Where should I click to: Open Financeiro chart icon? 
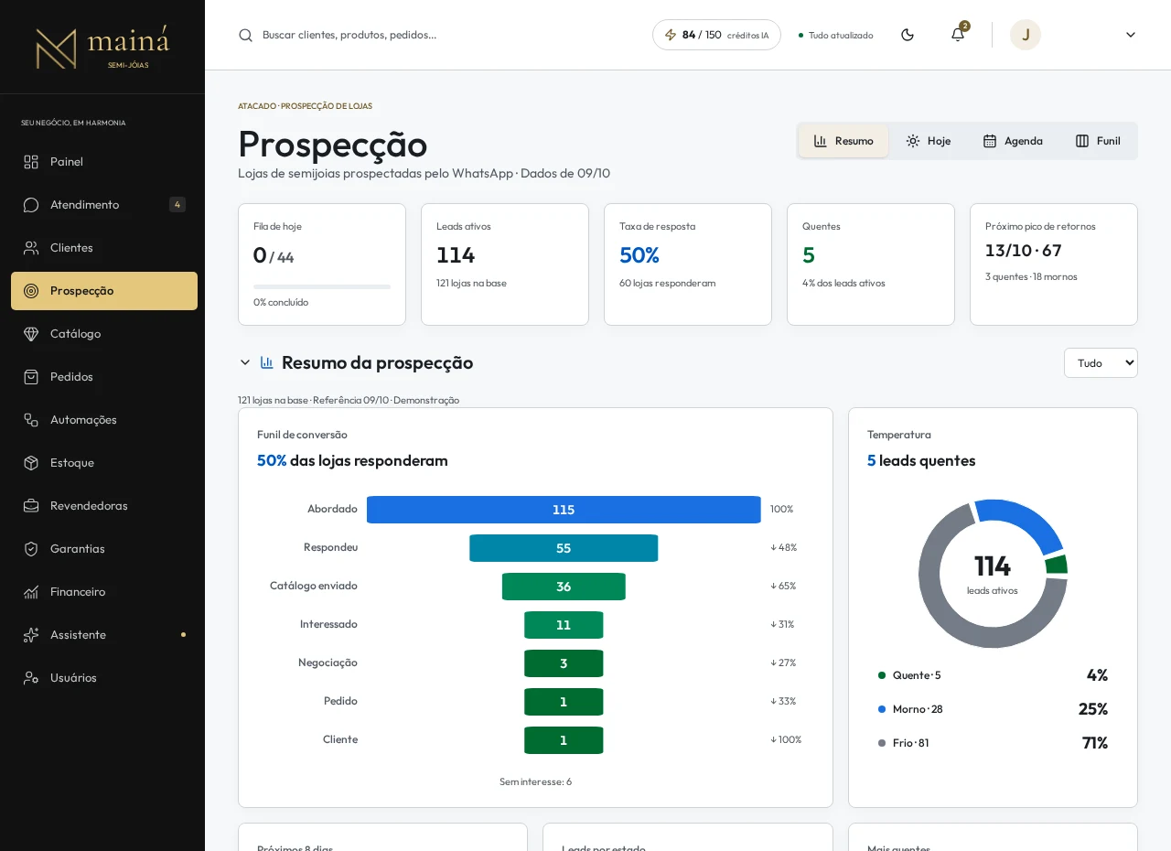click(x=31, y=592)
